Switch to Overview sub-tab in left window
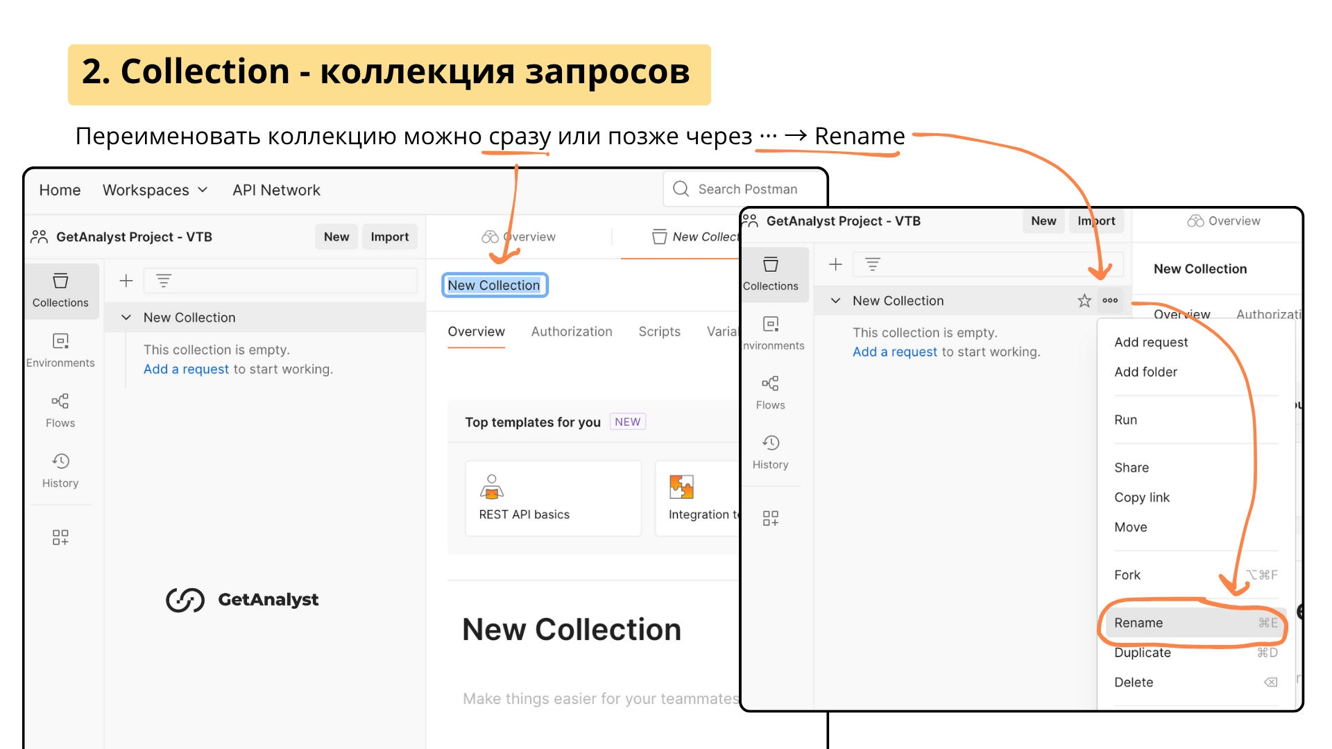The height and width of the screenshot is (749, 1332). click(476, 332)
